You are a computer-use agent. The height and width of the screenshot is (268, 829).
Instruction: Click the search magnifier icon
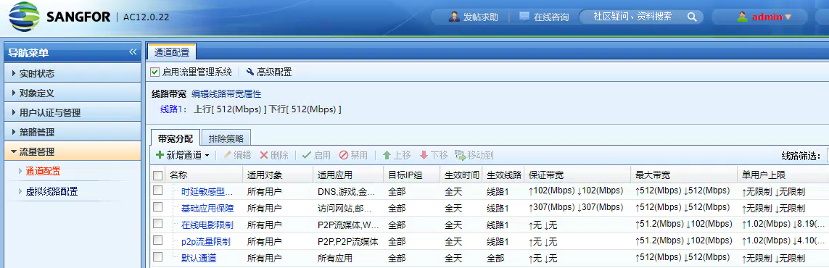click(691, 17)
